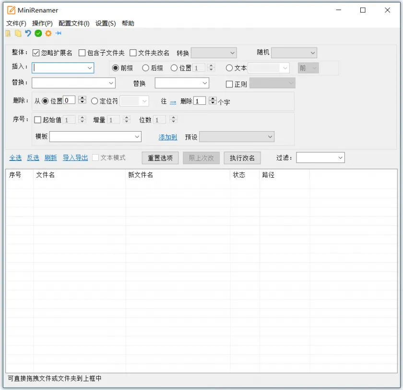This screenshot has width=403, height=390.
Task: Click the 起始值 stepper arrows
Action: tap(82, 120)
